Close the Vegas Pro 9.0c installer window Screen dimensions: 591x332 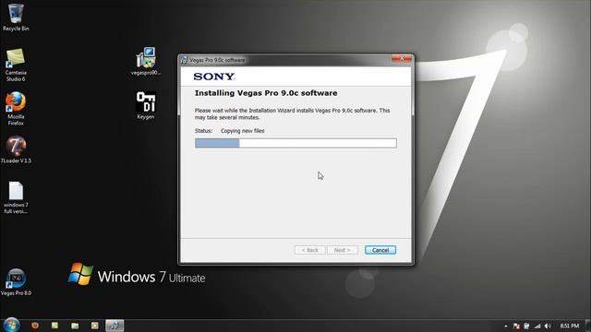pyautogui.click(x=402, y=58)
